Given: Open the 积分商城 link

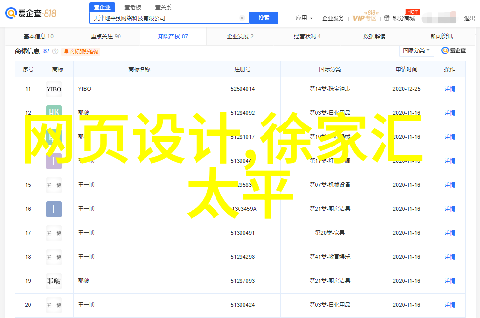Looking at the screenshot, I should pyautogui.click(x=404, y=18).
